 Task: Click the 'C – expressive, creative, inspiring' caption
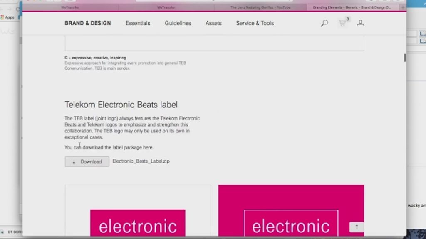pyautogui.click(x=95, y=58)
